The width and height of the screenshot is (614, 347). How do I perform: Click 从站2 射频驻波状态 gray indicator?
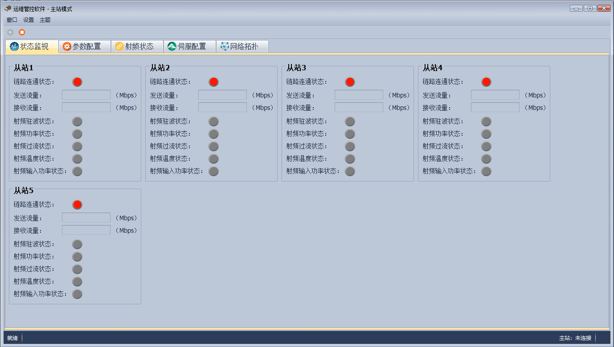[214, 121]
